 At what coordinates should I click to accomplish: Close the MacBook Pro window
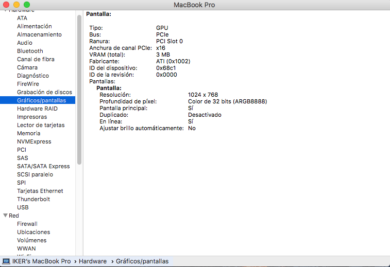[6, 5]
